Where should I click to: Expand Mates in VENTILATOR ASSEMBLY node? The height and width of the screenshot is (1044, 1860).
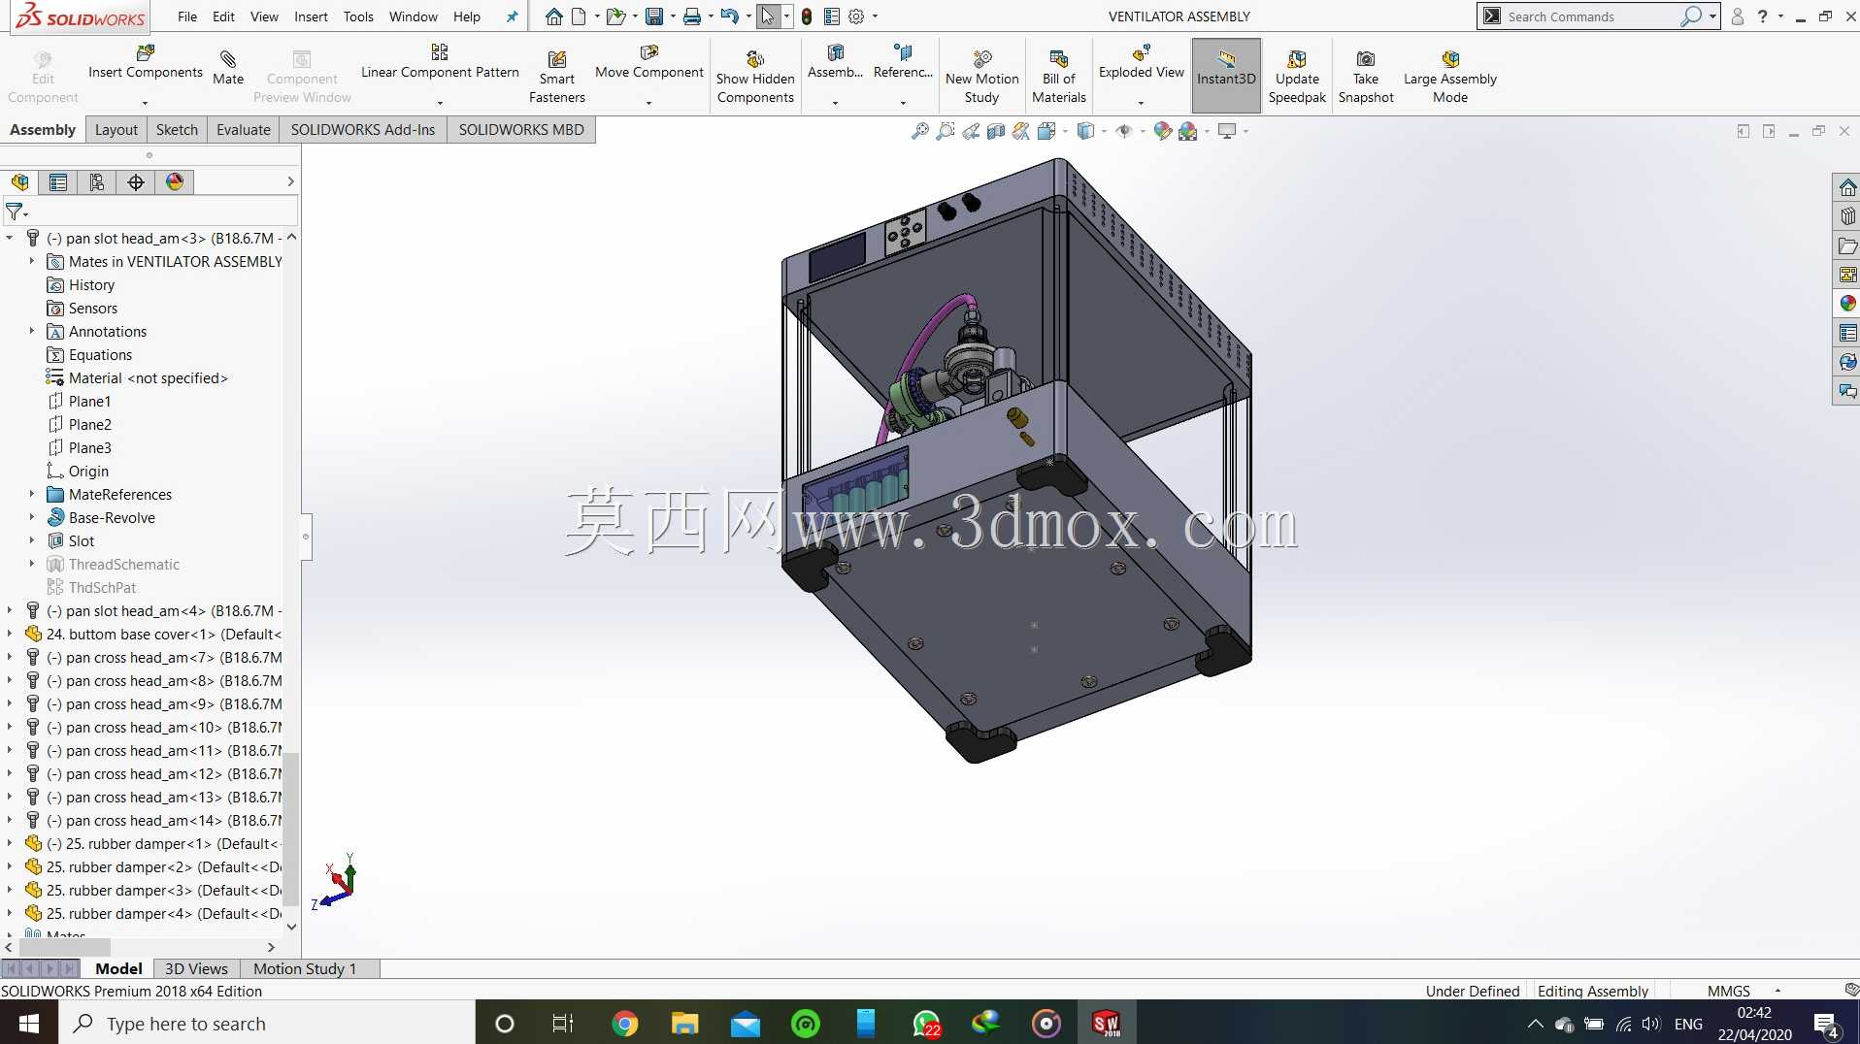[32, 261]
